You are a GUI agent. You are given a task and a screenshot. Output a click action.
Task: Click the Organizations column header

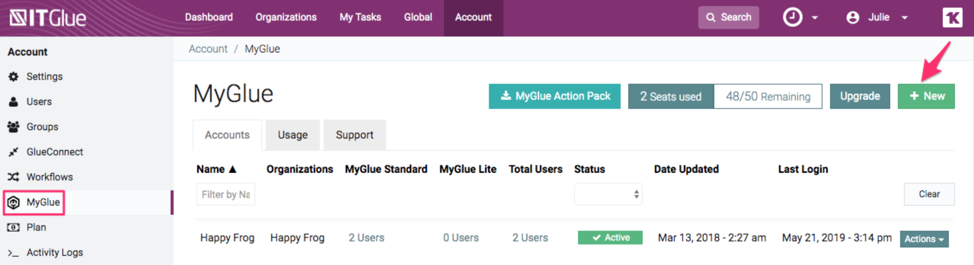click(x=300, y=169)
